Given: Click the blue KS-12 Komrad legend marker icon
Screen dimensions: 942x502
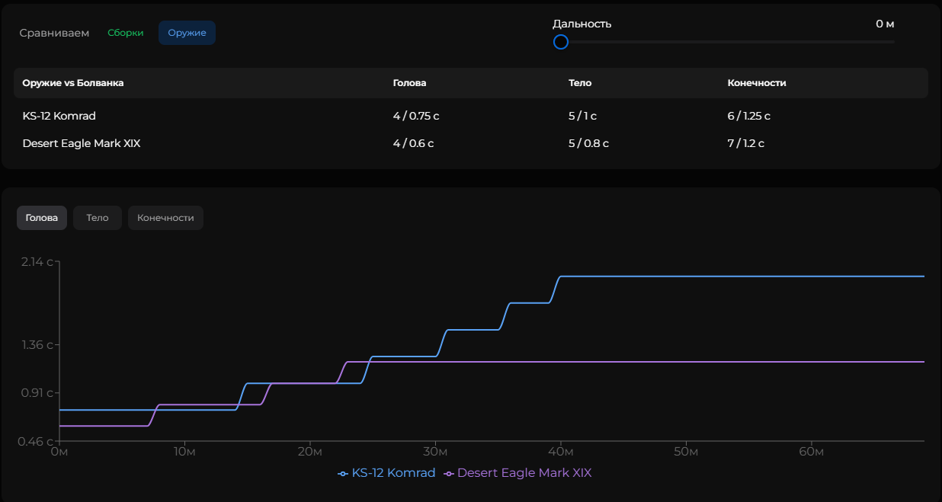Looking at the screenshot, I should point(343,474).
